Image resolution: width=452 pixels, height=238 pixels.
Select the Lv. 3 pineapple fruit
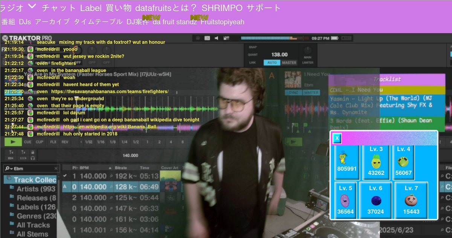(376, 162)
